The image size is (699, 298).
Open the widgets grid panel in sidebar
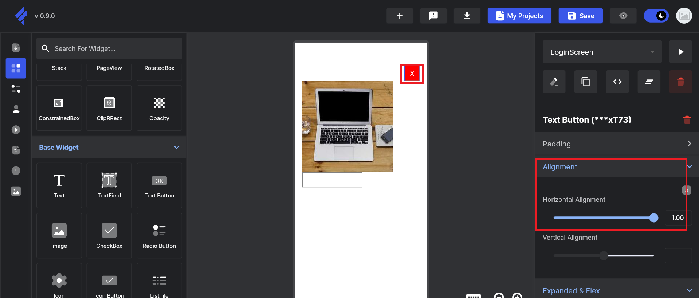tap(16, 68)
